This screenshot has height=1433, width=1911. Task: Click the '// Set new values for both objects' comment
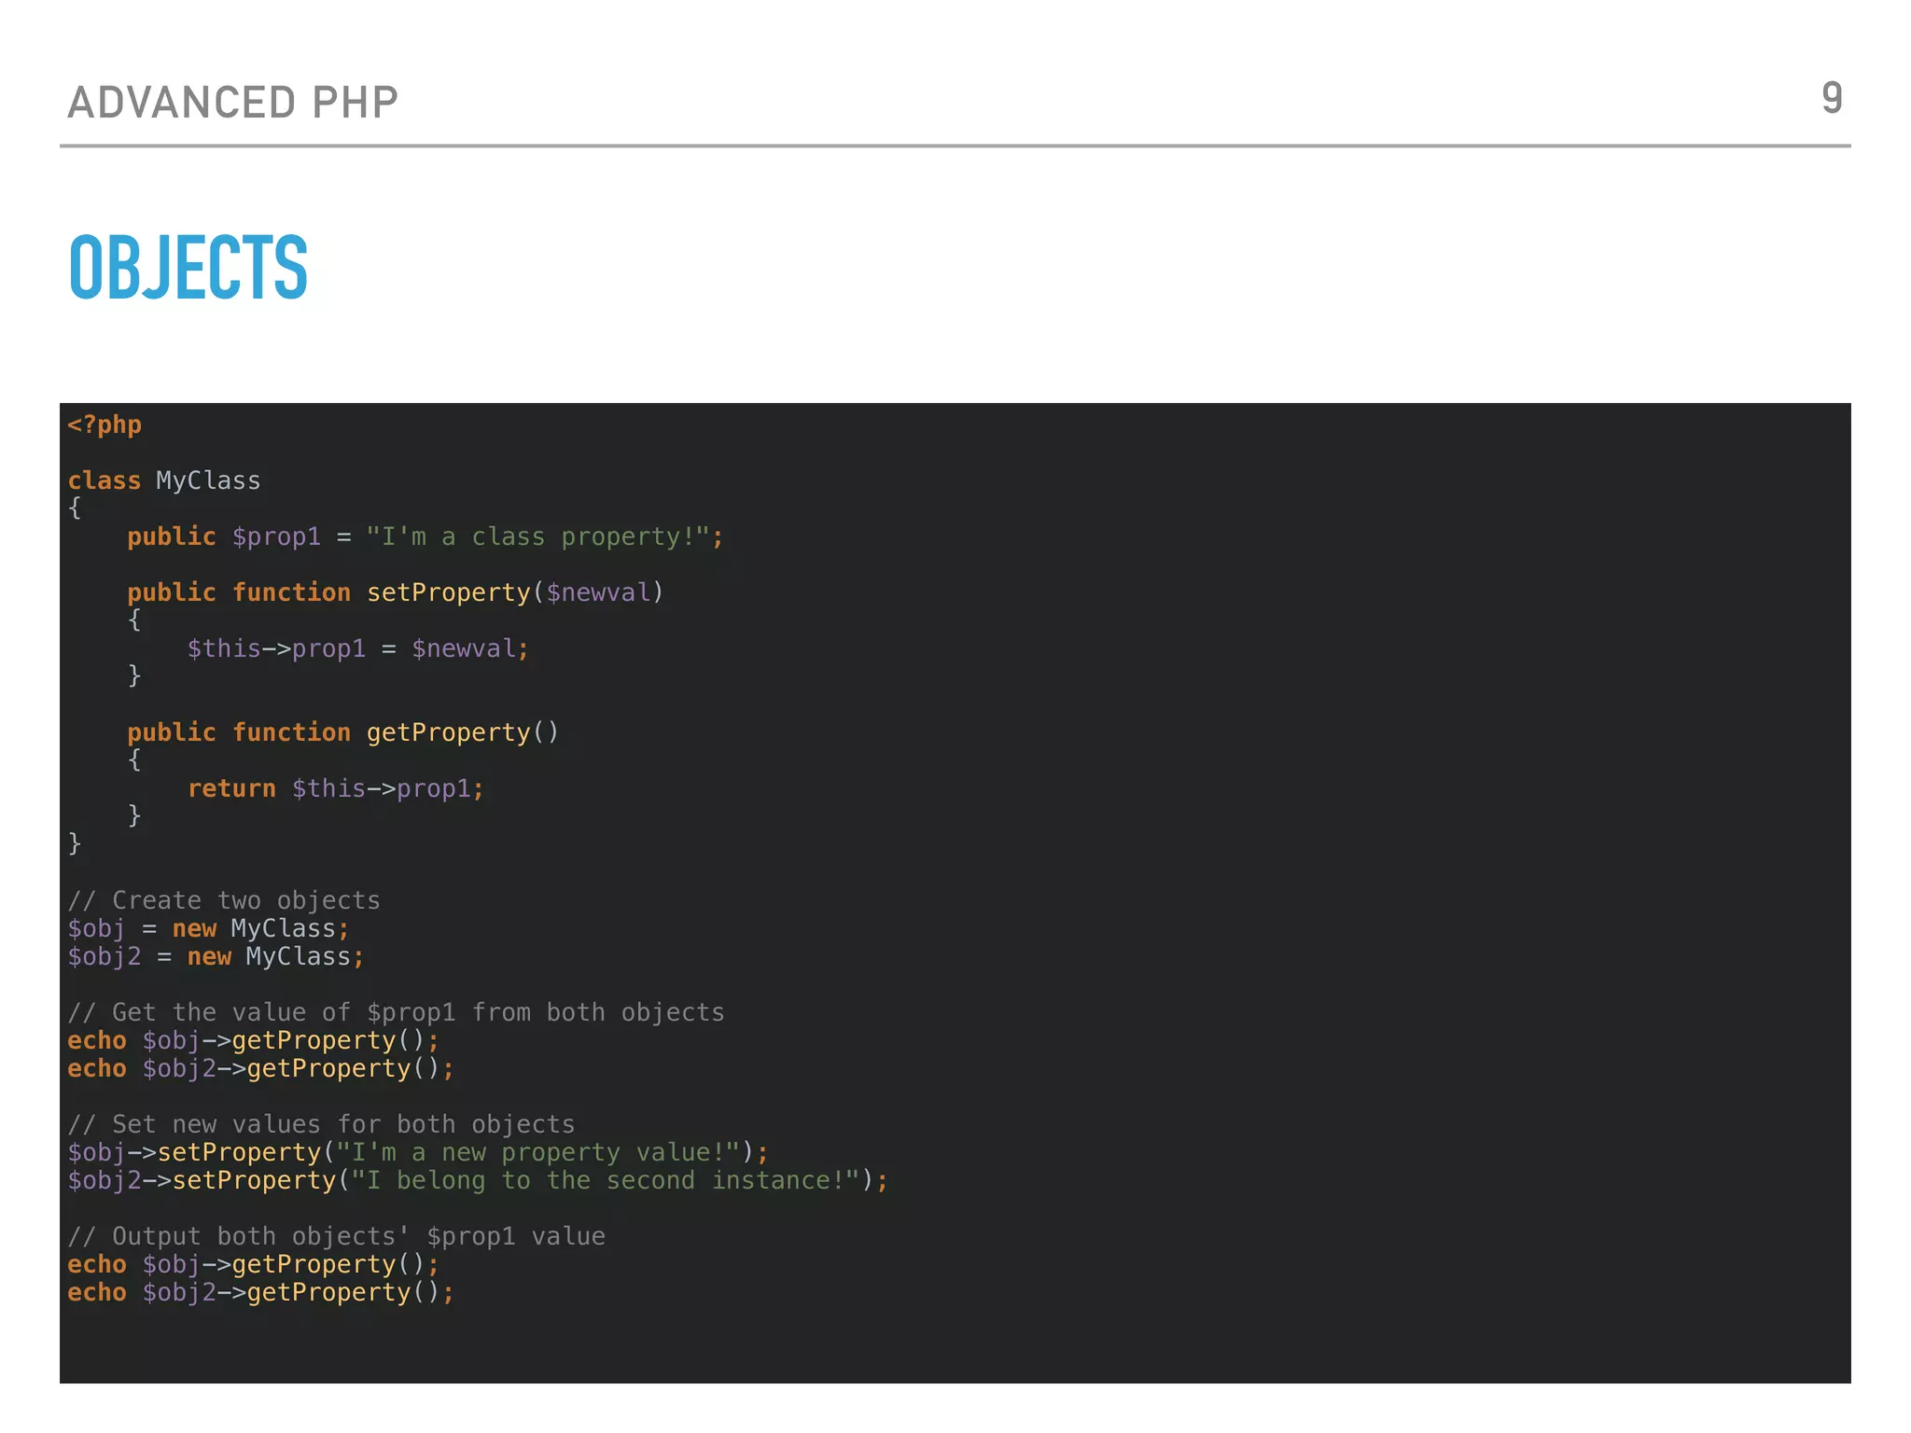click(321, 1124)
